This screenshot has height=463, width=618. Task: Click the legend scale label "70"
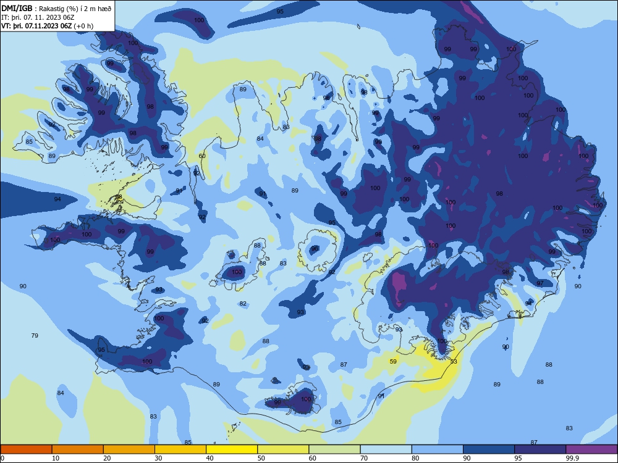364,458
